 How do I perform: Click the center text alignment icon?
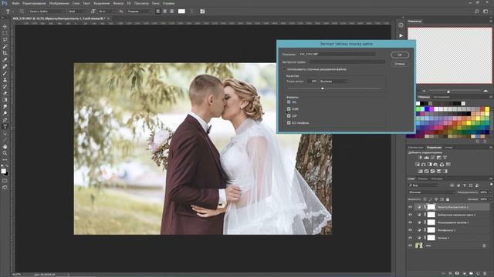pyautogui.click(x=164, y=12)
